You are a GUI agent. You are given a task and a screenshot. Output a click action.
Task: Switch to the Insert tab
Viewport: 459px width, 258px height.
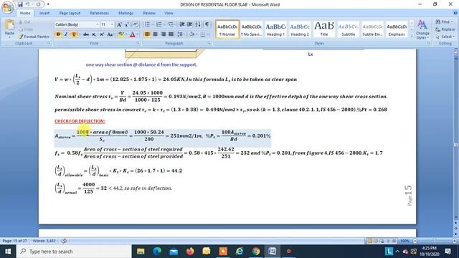(x=44, y=13)
